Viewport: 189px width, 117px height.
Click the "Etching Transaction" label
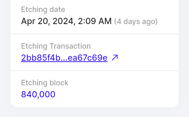[x=56, y=46]
